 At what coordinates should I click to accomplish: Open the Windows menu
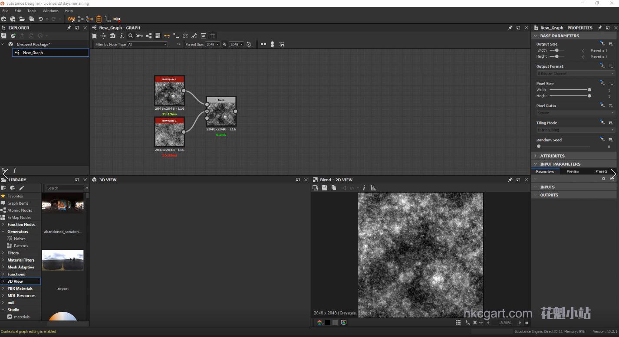click(50, 11)
